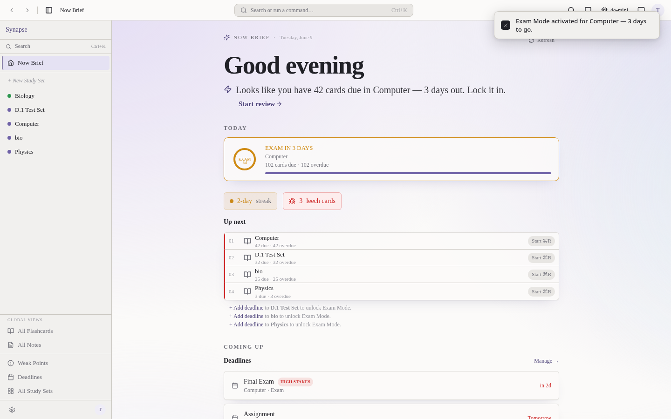Click the lightning bolt icon by summary
Screen dimensions: 671x419
pyautogui.click(x=228, y=89)
